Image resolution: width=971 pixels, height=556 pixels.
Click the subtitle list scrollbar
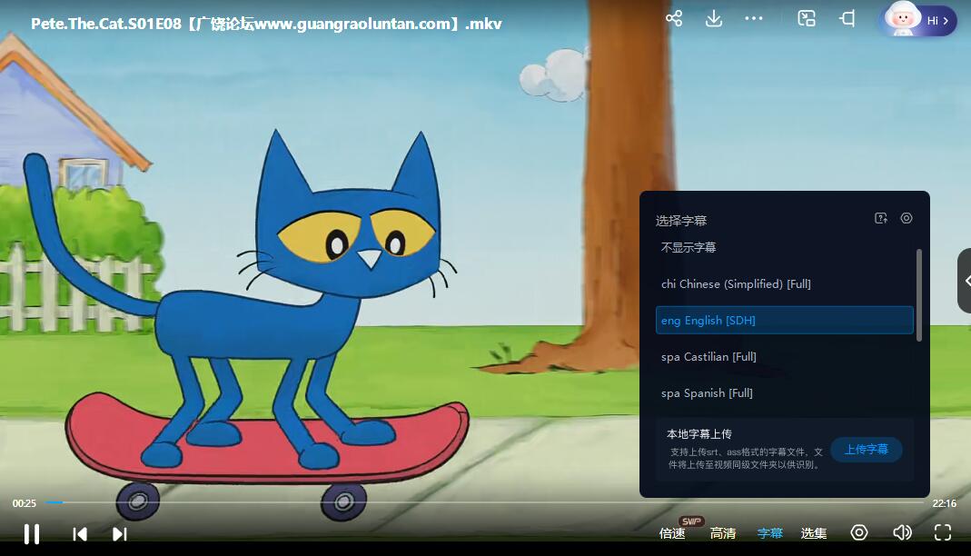(x=919, y=294)
